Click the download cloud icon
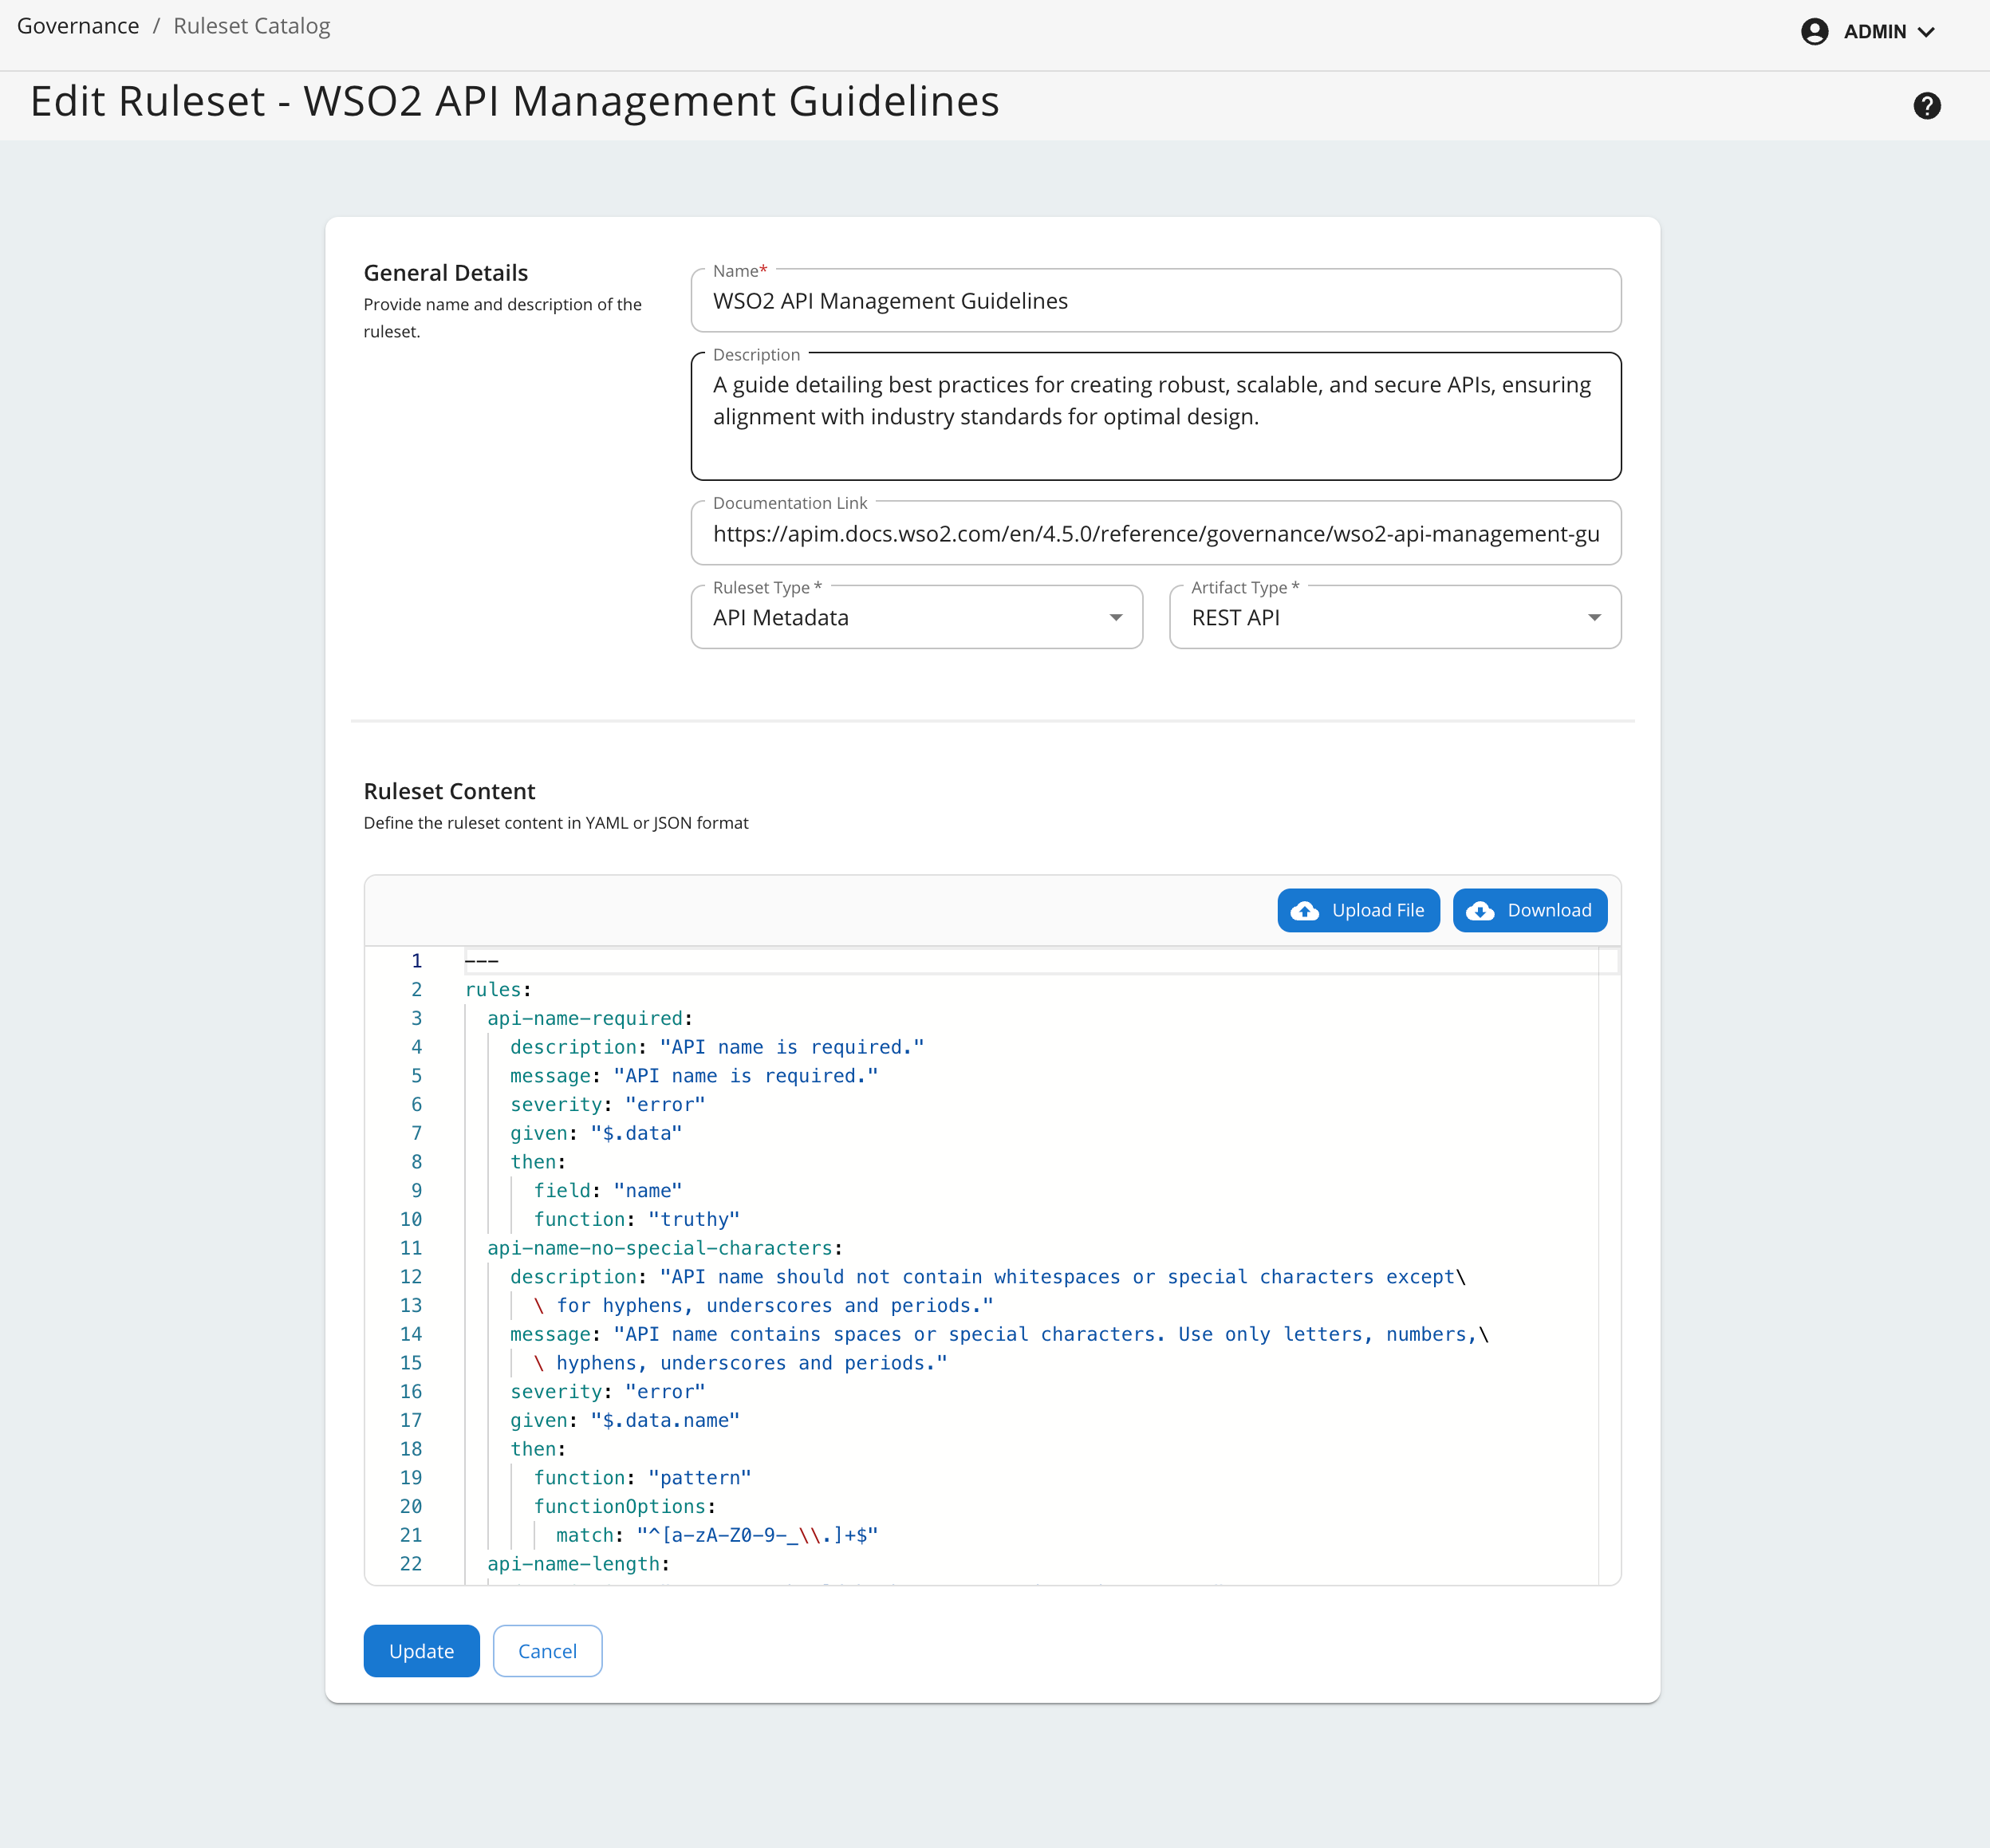1990x1848 pixels. point(1479,910)
